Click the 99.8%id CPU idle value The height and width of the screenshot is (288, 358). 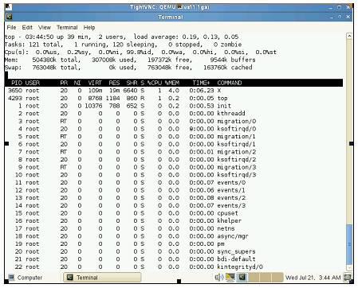[x=140, y=53]
